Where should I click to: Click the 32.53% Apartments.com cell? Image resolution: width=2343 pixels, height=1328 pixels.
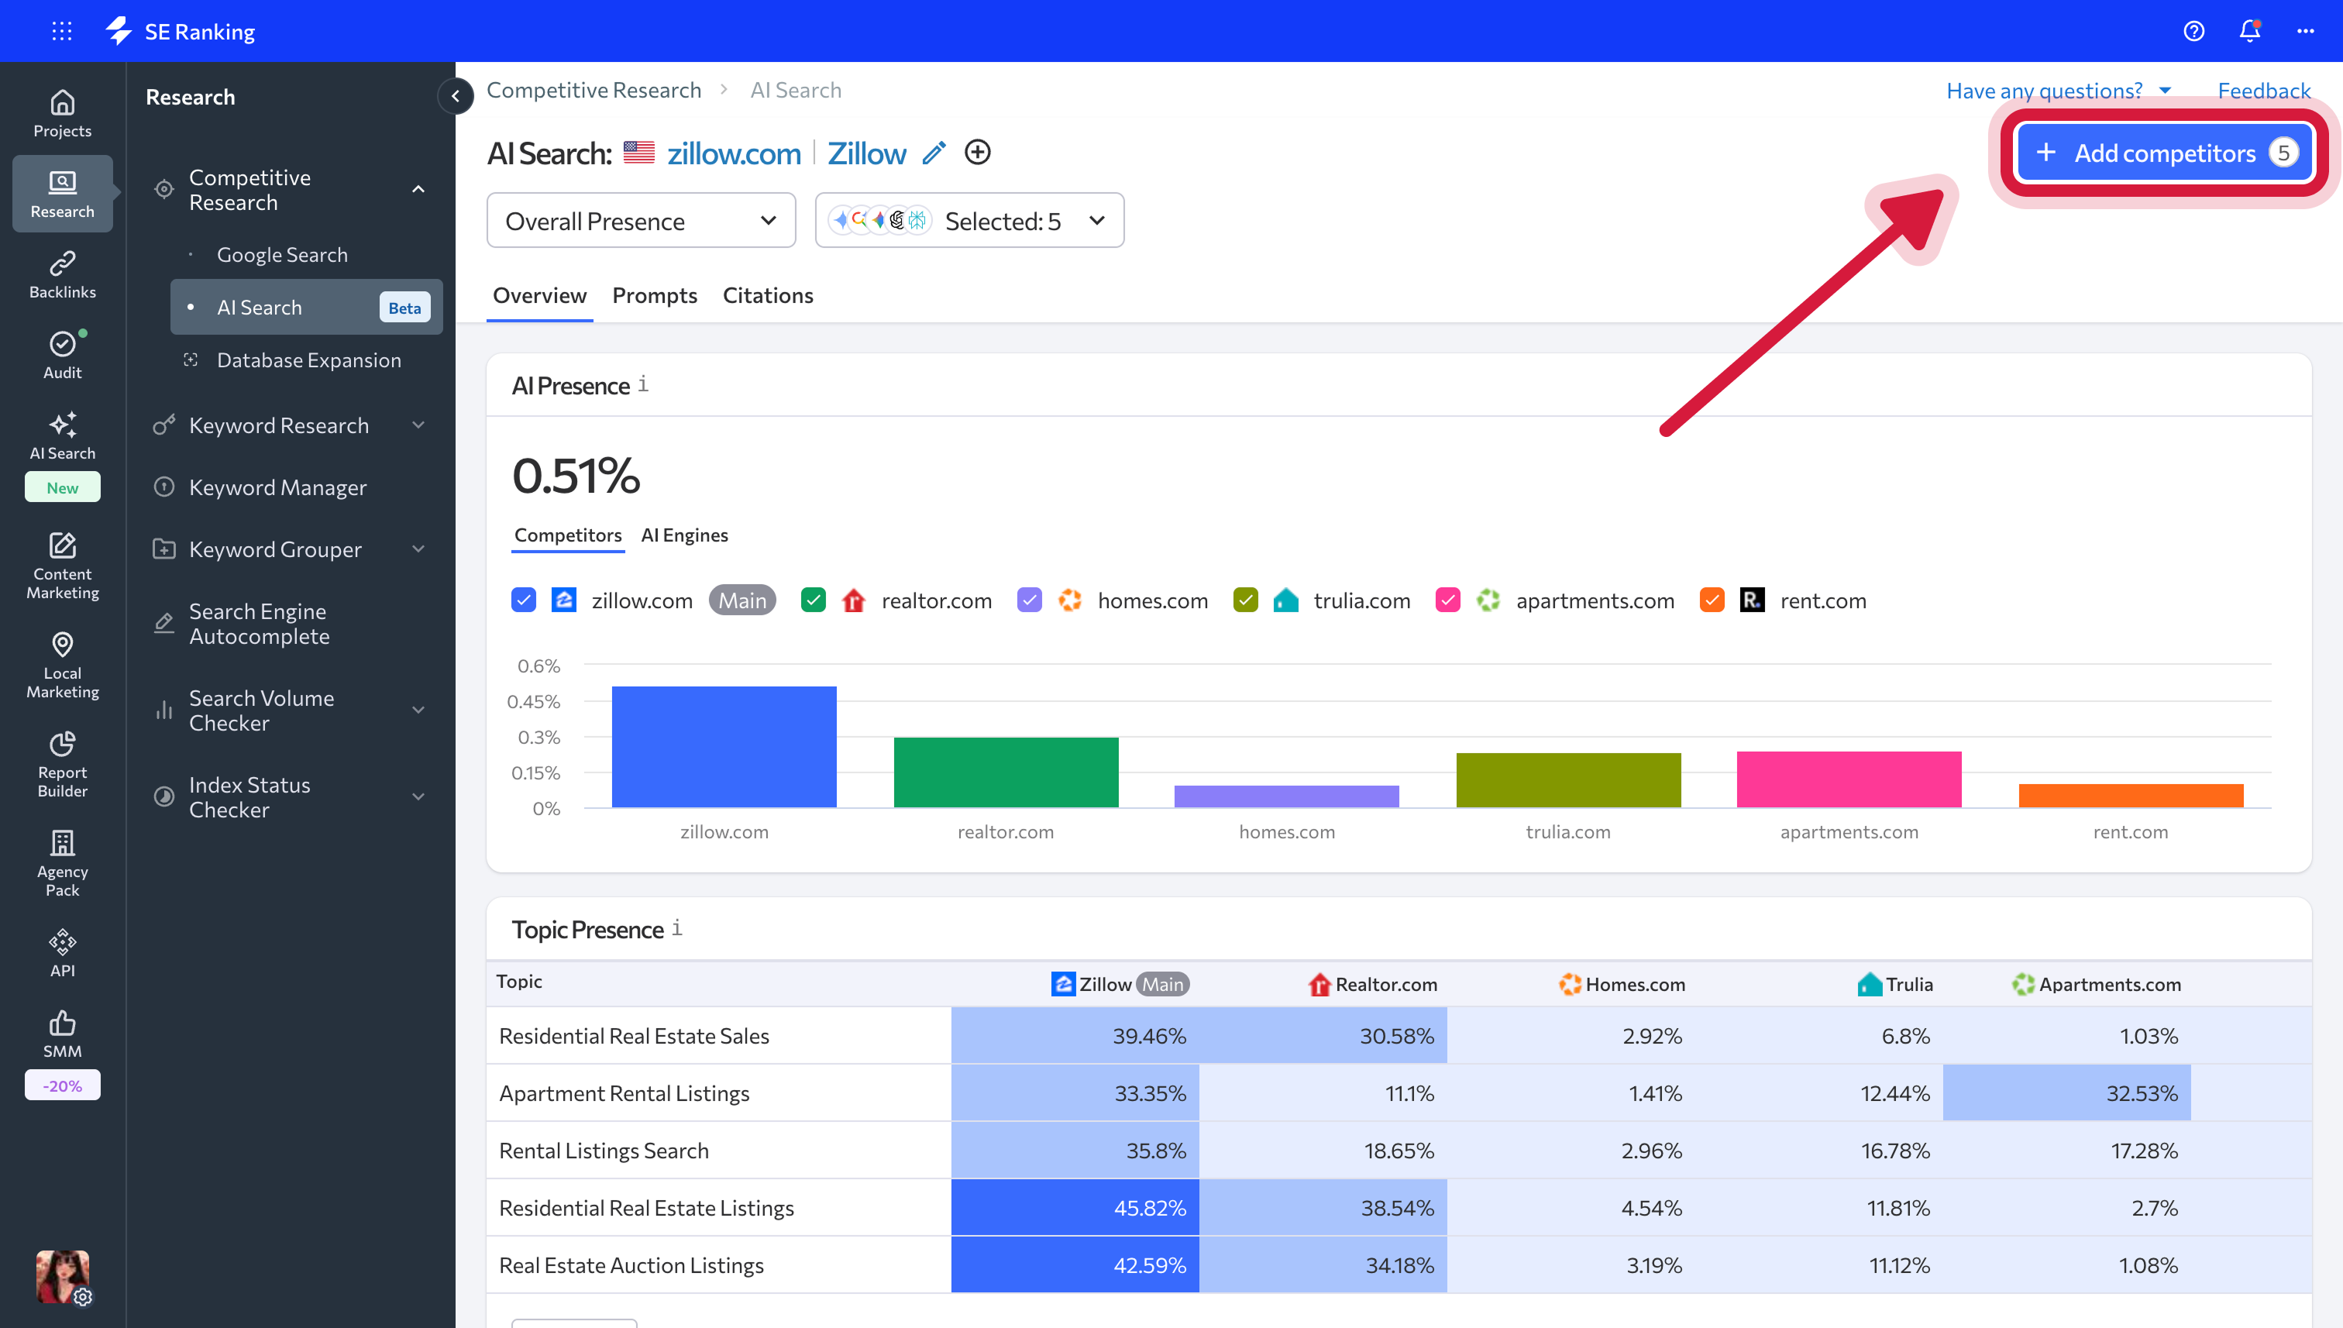point(2066,1092)
